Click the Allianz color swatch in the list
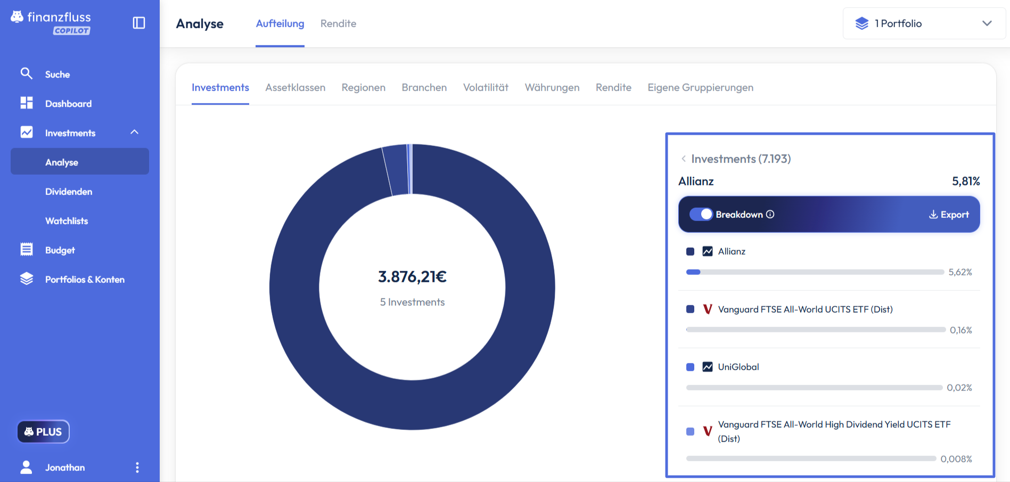 (x=691, y=251)
